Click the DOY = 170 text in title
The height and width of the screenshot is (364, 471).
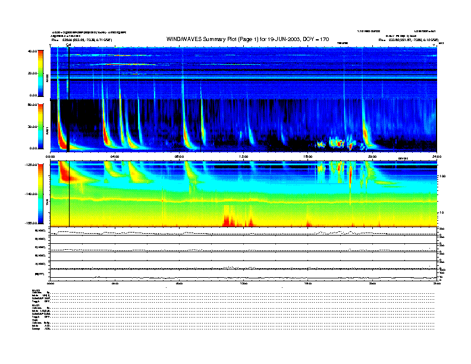tap(316, 39)
